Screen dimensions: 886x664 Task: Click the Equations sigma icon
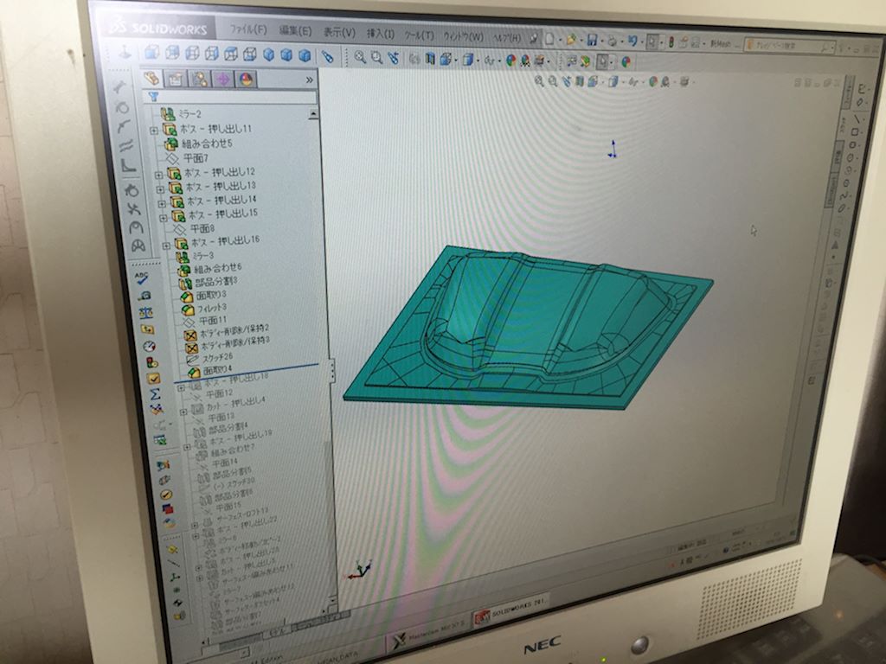156,394
